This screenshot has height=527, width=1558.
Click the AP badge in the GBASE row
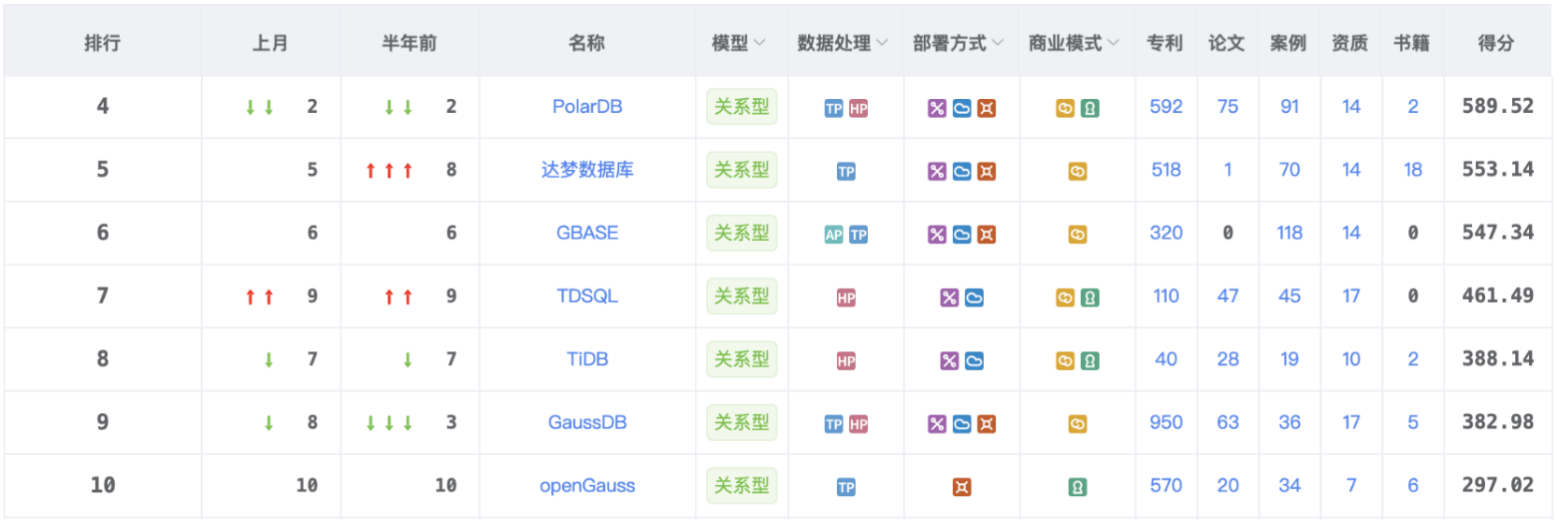coord(833,235)
